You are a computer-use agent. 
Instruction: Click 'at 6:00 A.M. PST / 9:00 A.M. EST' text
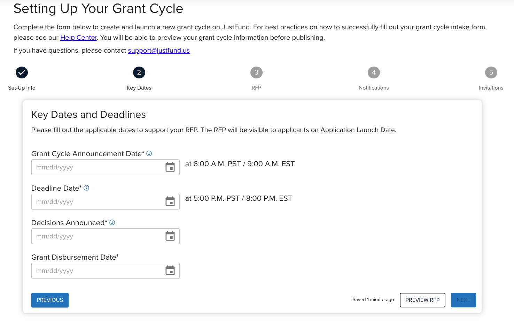[240, 164]
